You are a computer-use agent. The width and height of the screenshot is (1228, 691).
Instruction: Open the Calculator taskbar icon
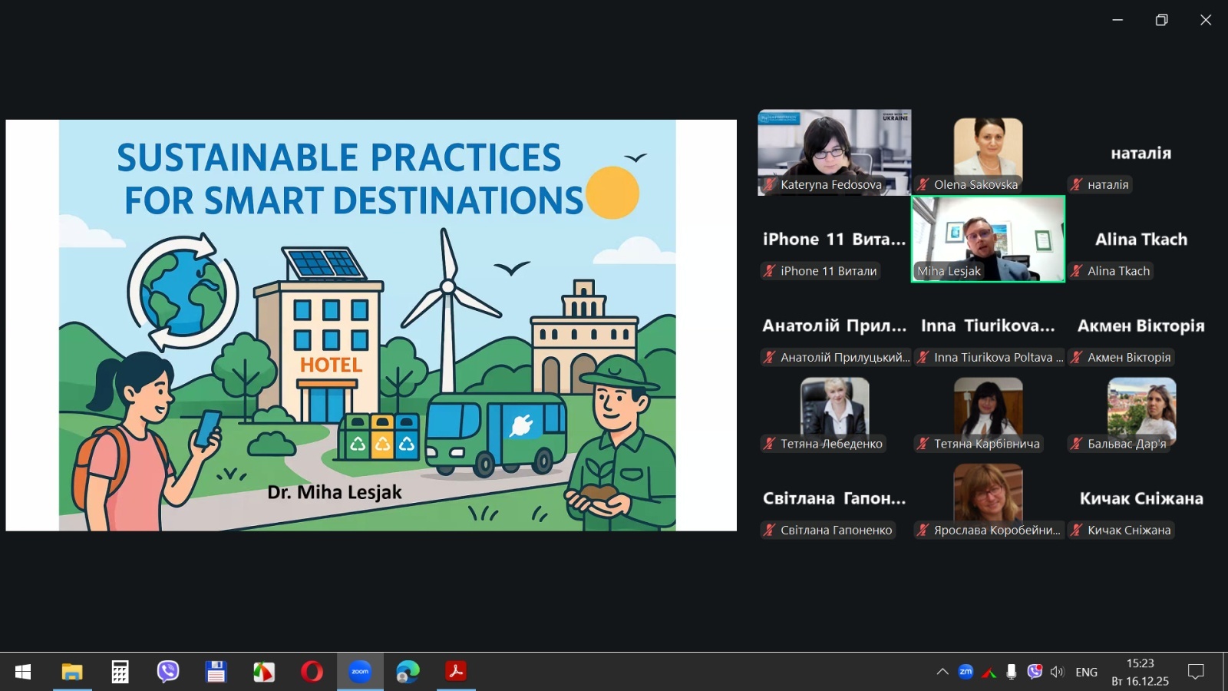tap(120, 672)
